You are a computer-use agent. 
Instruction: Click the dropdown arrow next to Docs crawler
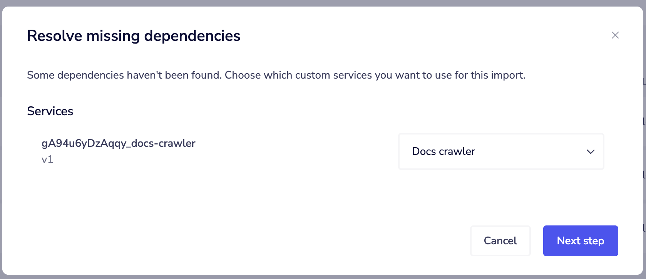click(x=590, y=151)
